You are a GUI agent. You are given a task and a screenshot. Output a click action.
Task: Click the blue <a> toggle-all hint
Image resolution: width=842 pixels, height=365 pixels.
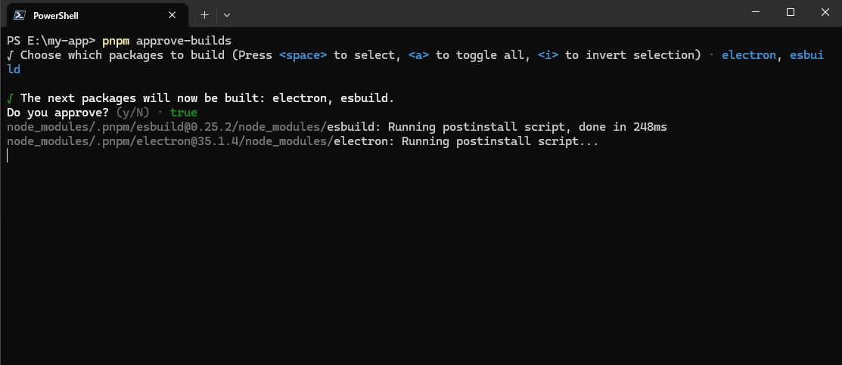click(418, 55)
